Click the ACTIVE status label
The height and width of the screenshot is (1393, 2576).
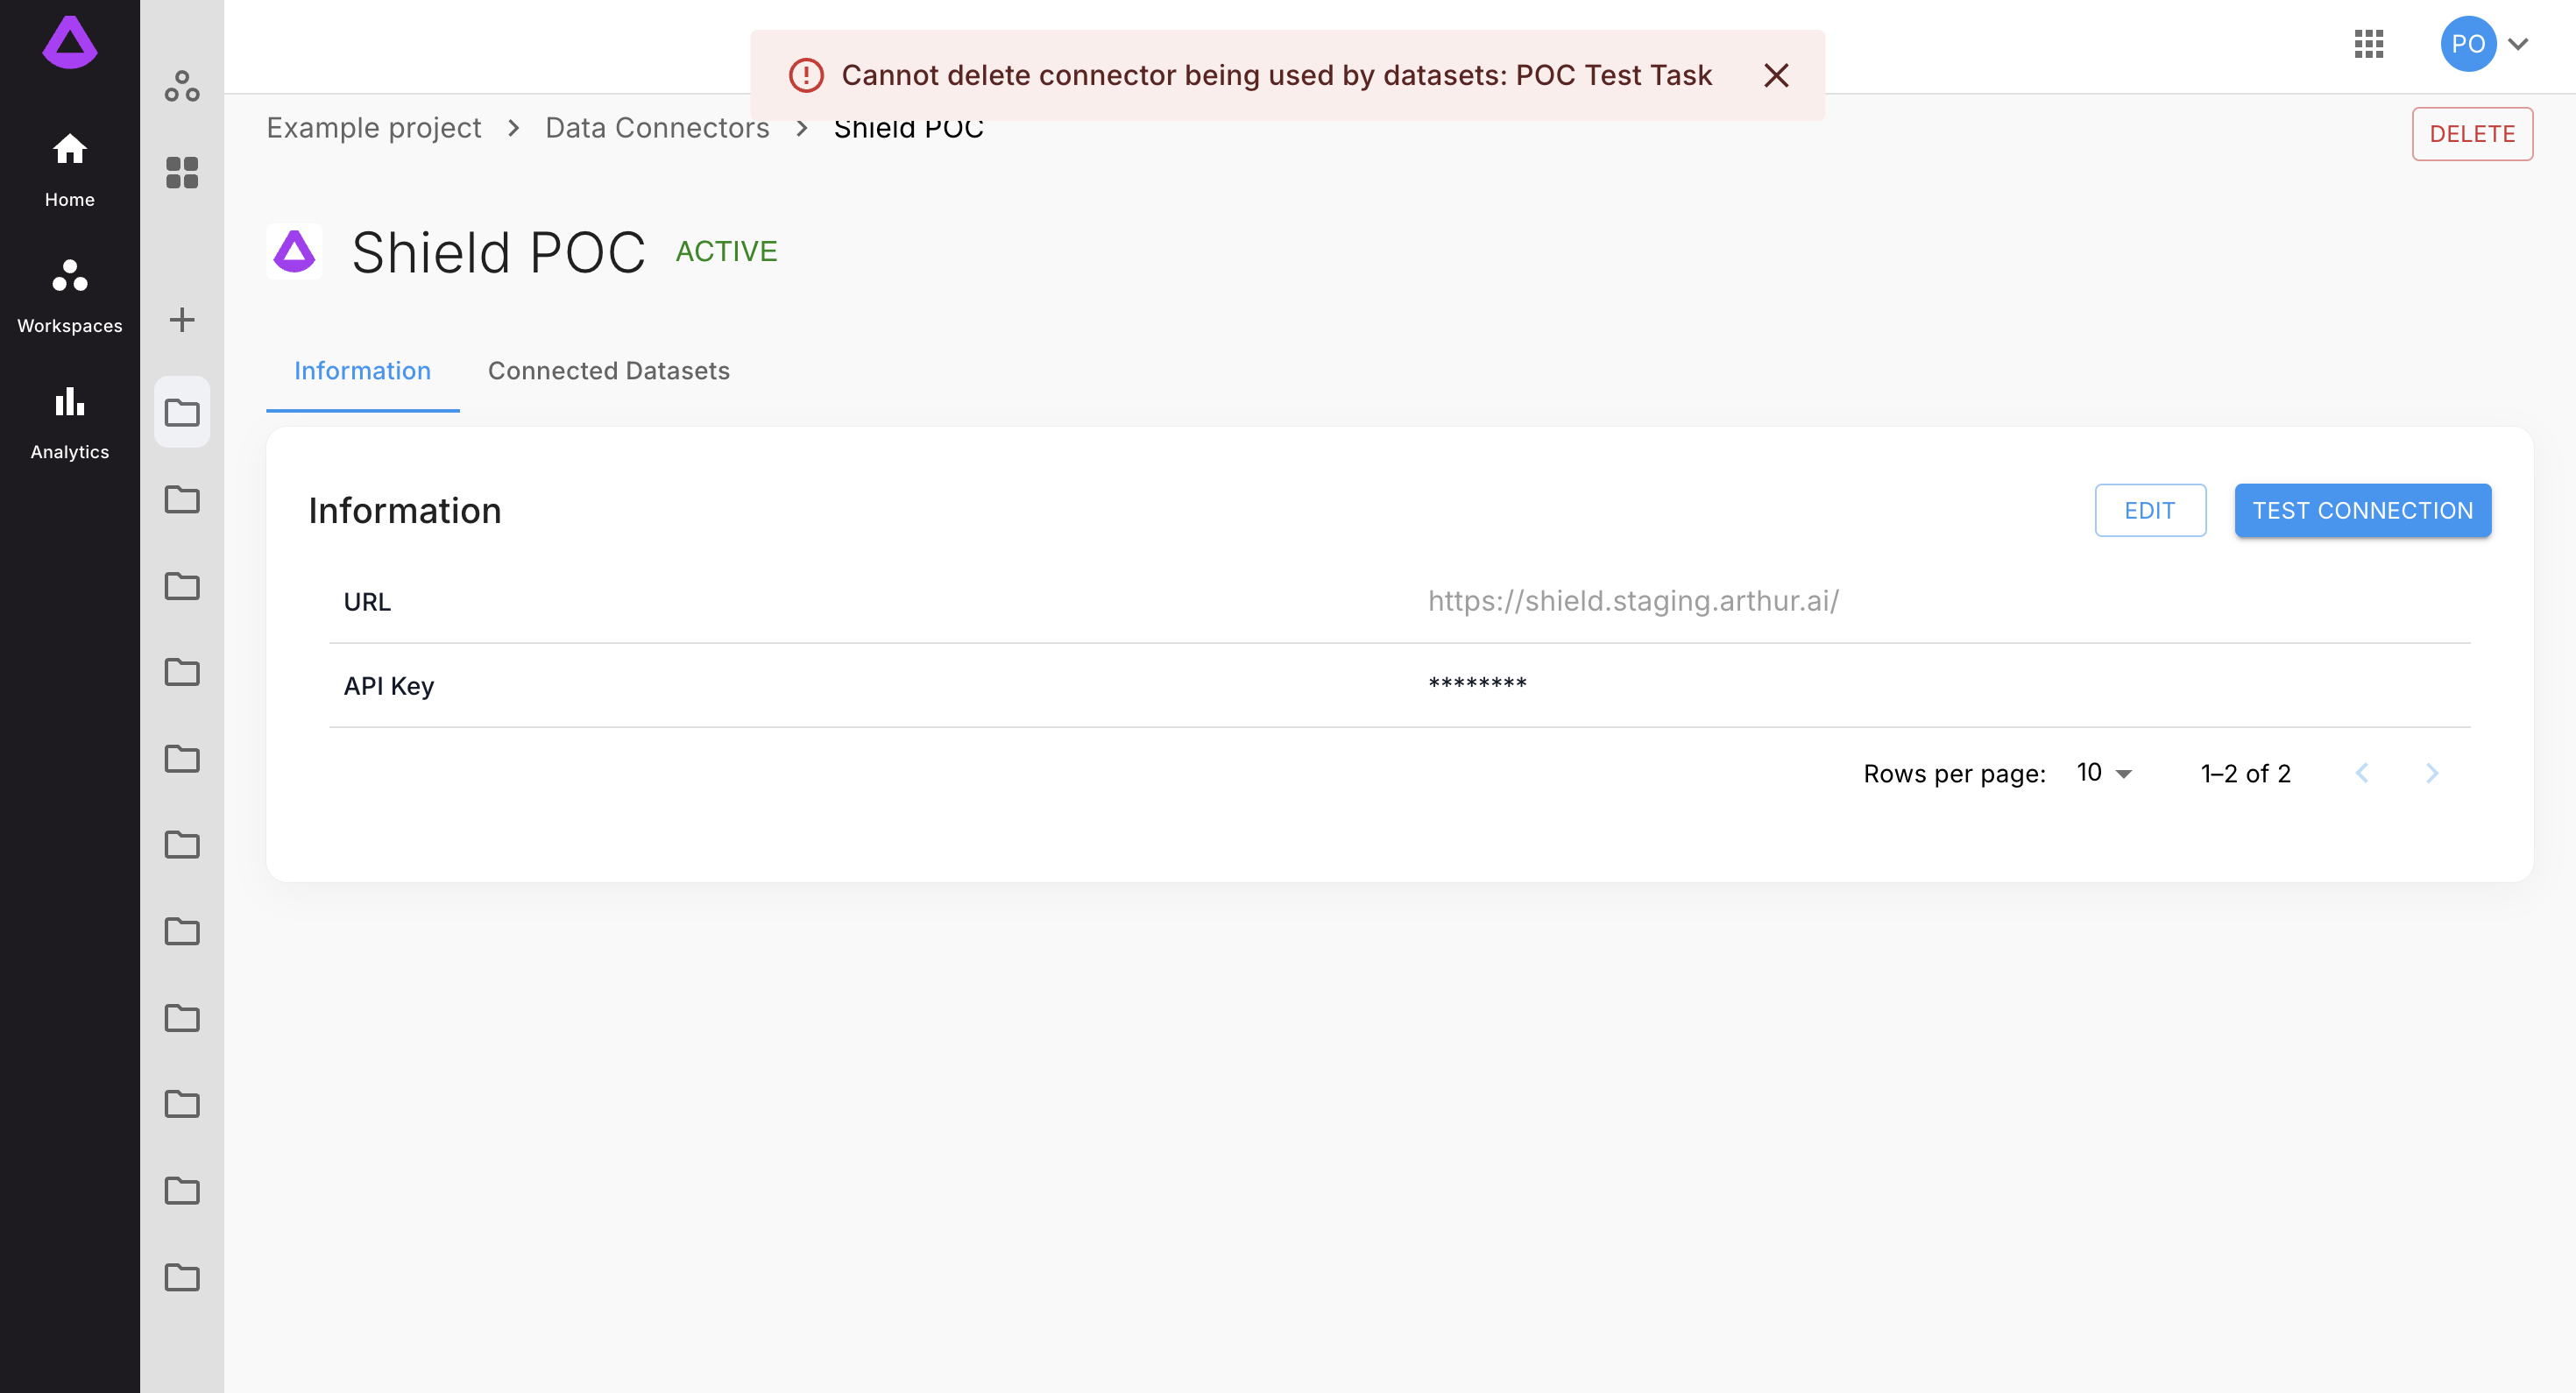tap(726, 251)
